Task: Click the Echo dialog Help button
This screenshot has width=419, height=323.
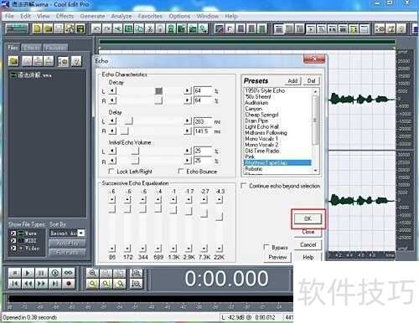Action: point(308,257)
